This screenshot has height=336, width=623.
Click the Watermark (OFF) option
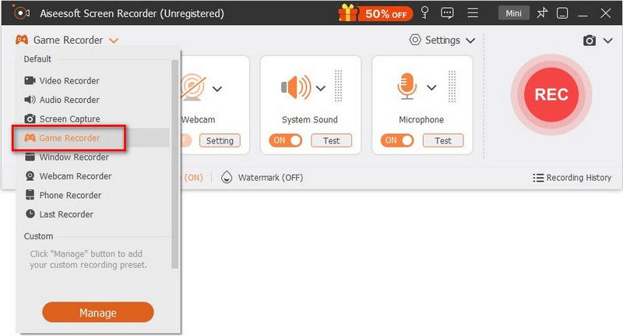pos(262,178)
